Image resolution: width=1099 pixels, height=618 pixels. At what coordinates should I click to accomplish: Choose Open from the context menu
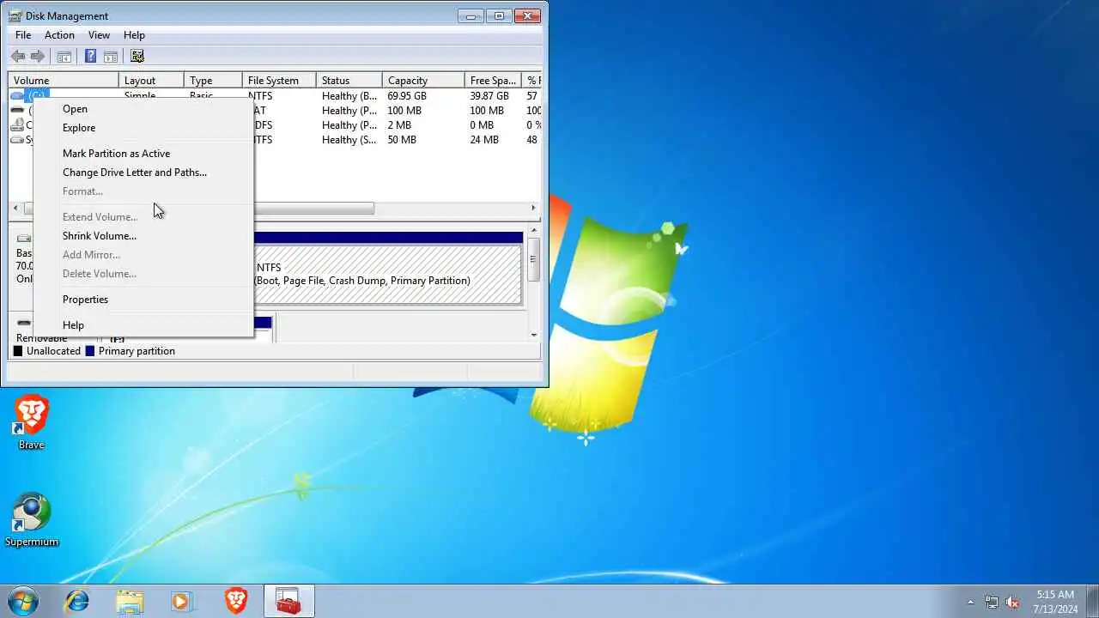(x=143, y=109)
